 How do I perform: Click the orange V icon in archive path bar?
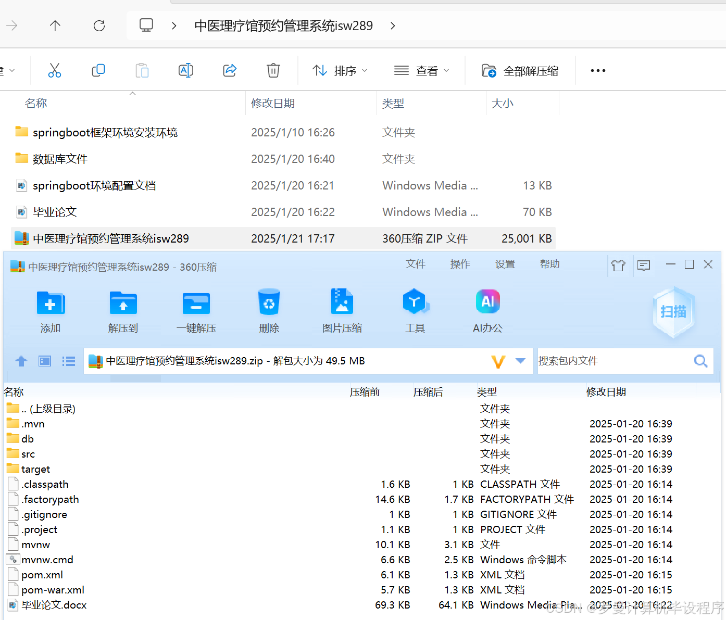[x=498, y=361]
